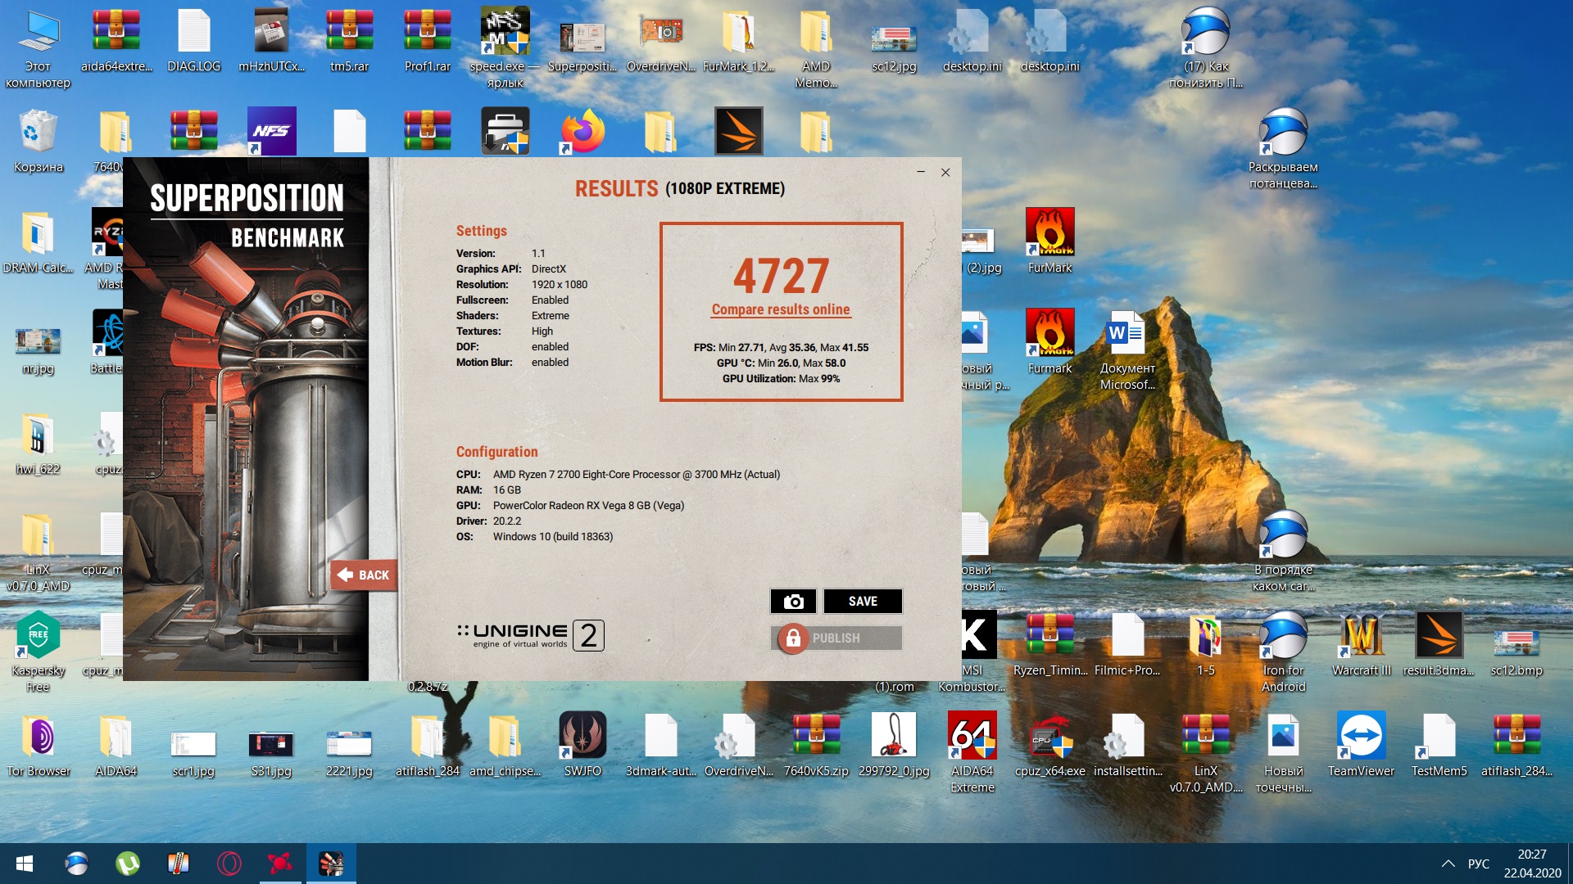Open the Compare results online link
Viewport: 1573px width, 884px height.
(780, 309)
